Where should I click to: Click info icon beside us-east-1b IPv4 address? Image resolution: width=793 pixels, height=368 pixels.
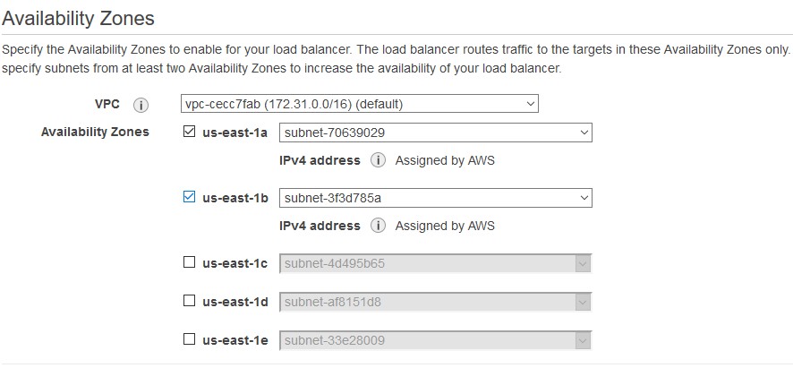[378, 226]
